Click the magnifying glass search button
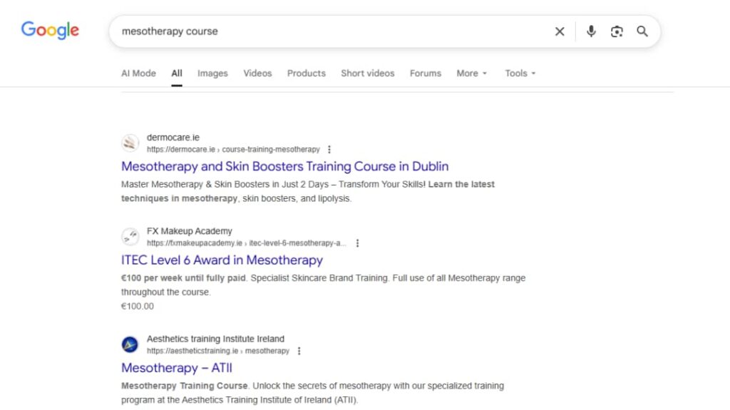Screen dimensions: 730x410 [642, 31]
